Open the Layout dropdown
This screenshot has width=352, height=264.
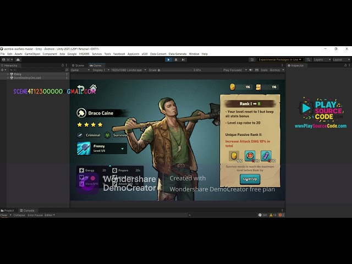[x=341, y=60]
